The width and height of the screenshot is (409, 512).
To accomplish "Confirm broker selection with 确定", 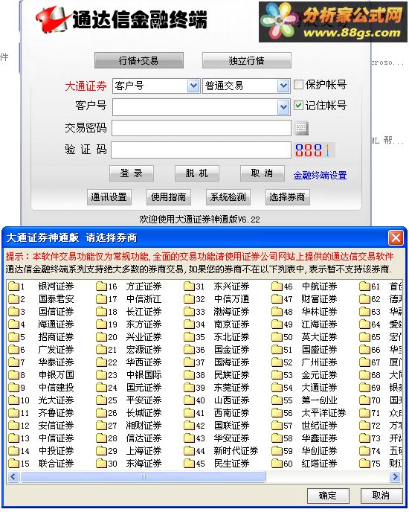I will coord(328,496).
